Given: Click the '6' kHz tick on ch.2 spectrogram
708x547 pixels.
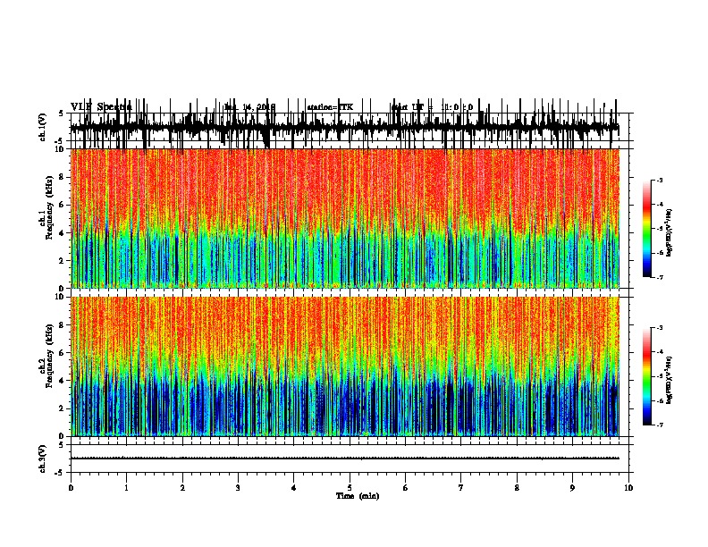Looking at the screenshot, I should [x=63, y=353].
